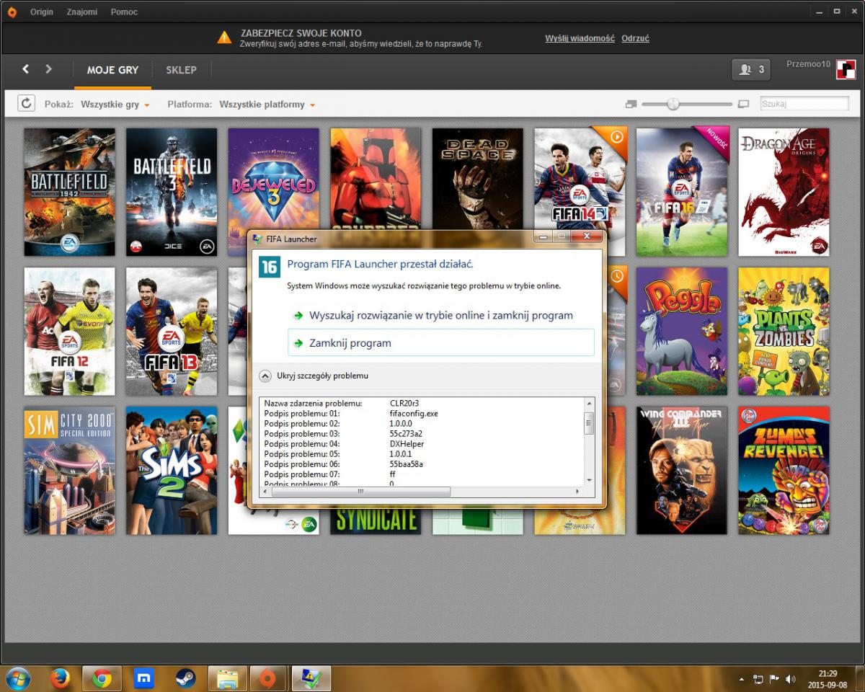Open the Pokaż Wszystkie gry dropdown

click(x=115, y=105)
